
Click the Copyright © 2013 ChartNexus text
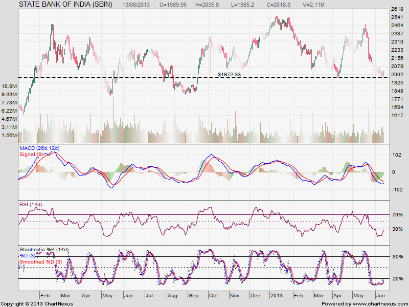tap(37, 304)
